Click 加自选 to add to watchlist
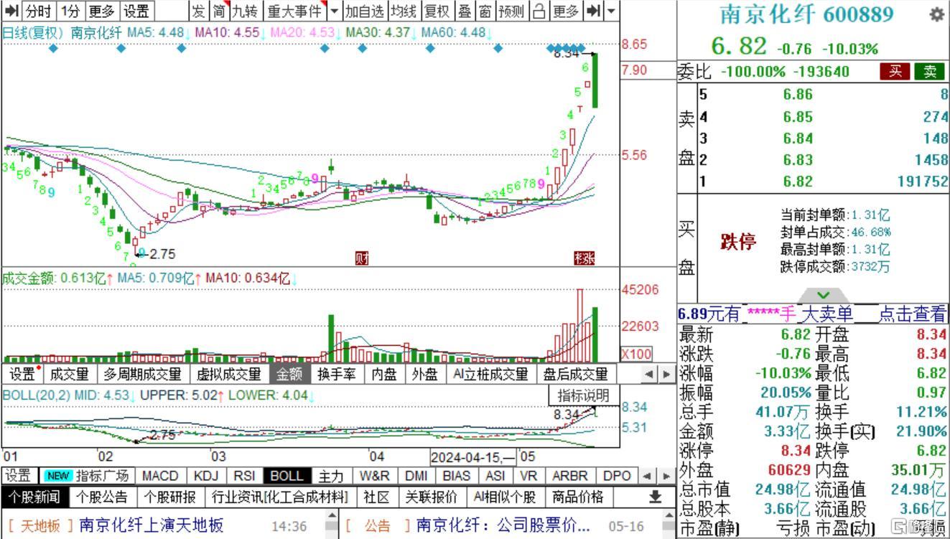Screen dimensions: 950x539 [x=365, y=11]
